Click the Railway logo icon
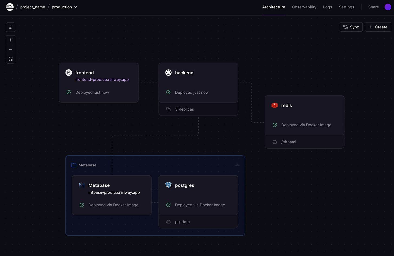The image size is (394, 256). tap(10, 7)
